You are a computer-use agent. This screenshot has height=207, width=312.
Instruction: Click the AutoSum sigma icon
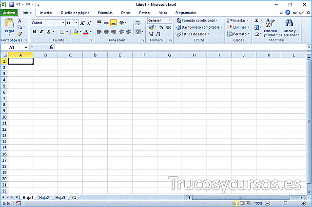[257, 20]
